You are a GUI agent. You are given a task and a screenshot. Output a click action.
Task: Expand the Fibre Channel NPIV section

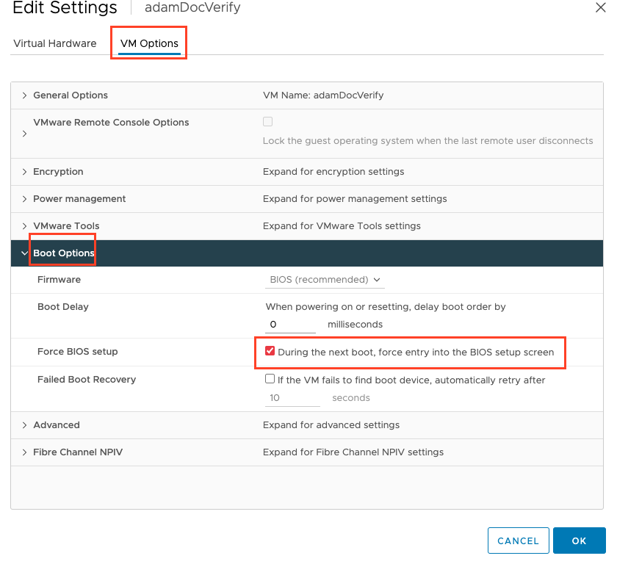click(x=25, y=452)
